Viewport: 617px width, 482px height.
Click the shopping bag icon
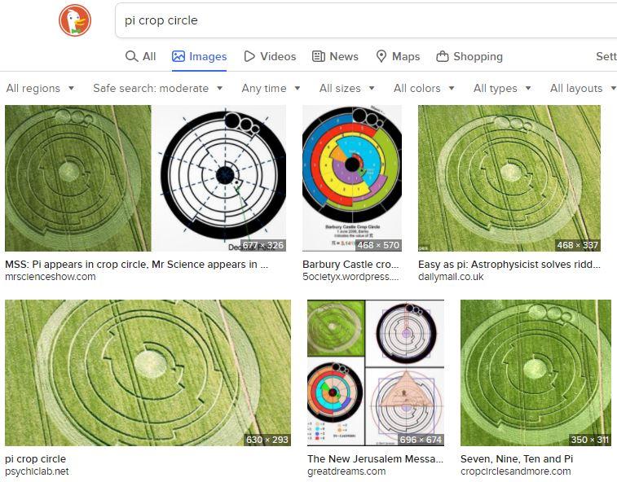click(x=443, y=56)
